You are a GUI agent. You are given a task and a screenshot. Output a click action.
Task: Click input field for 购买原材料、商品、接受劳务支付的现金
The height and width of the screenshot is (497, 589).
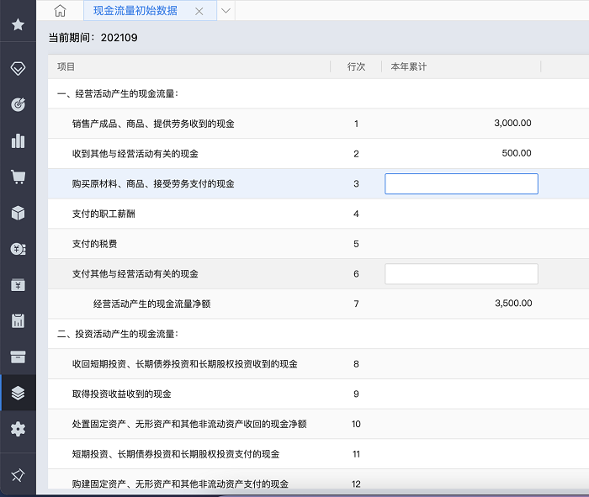461,184
